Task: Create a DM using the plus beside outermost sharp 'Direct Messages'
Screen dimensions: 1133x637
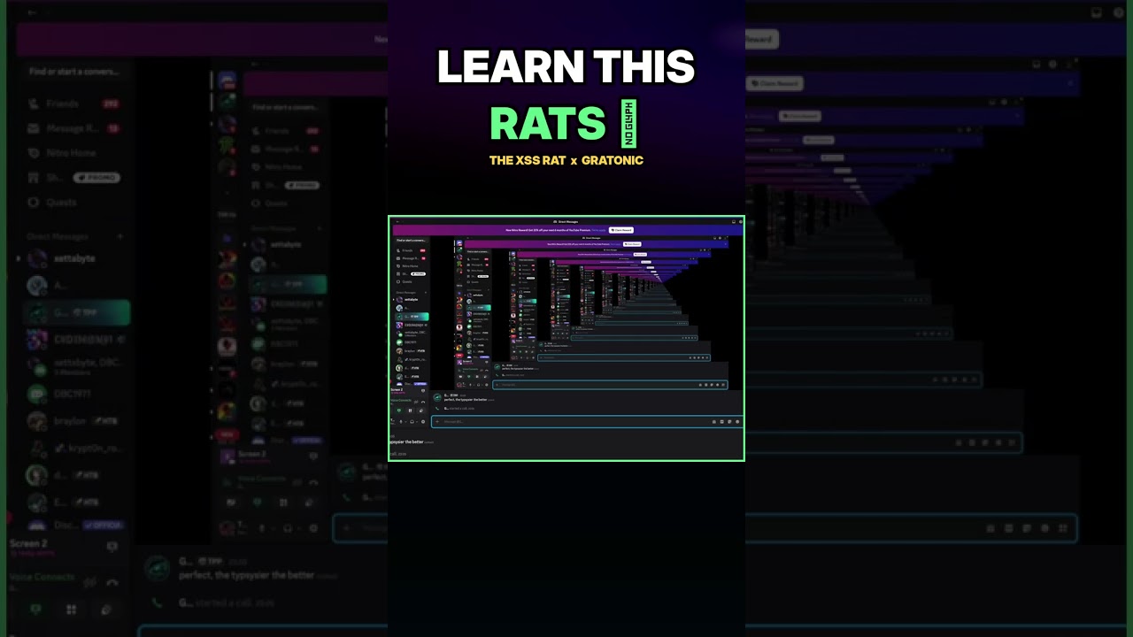Action: [425, 292]
